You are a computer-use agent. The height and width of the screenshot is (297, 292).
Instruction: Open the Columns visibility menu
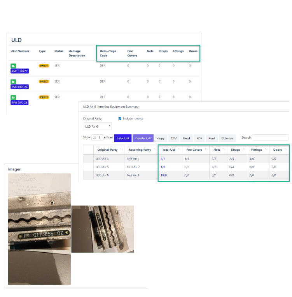[227, 138]
